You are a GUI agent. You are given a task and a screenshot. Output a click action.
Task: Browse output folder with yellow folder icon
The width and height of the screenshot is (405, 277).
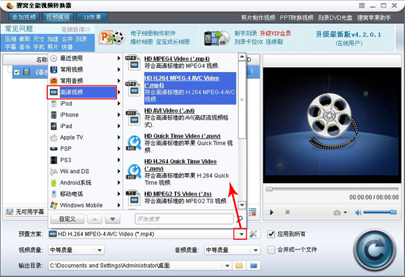(240, 266)
